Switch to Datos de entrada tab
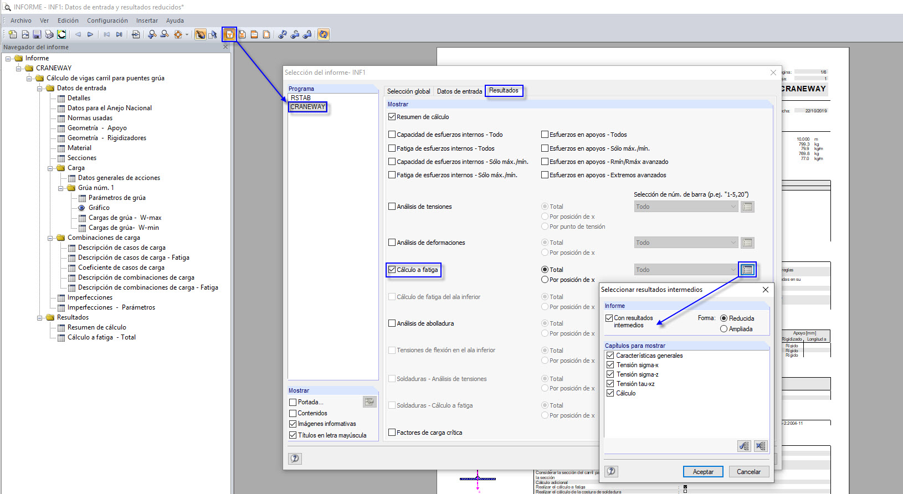The image size is (903, 494). point(459,91)
